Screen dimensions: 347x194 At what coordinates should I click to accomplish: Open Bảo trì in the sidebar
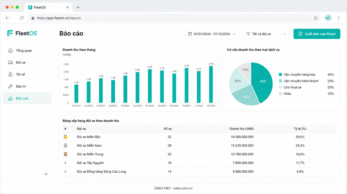click(x=27, y=86)
